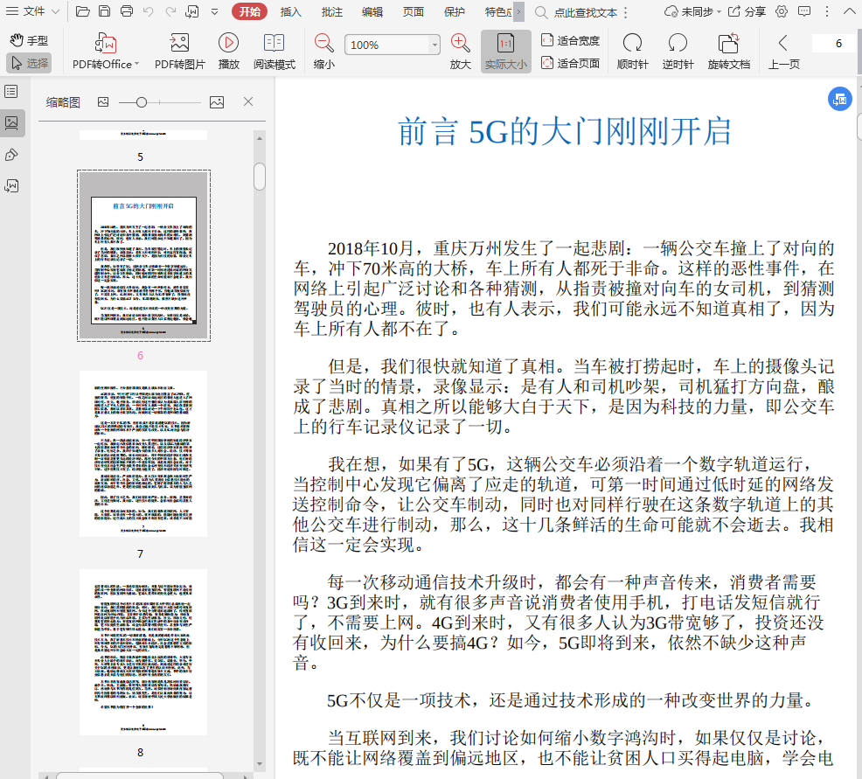Click thumbnail panel scroll down arrow

point(260,763)
